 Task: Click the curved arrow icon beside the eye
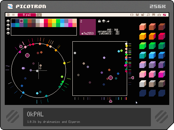click(108, 21)
